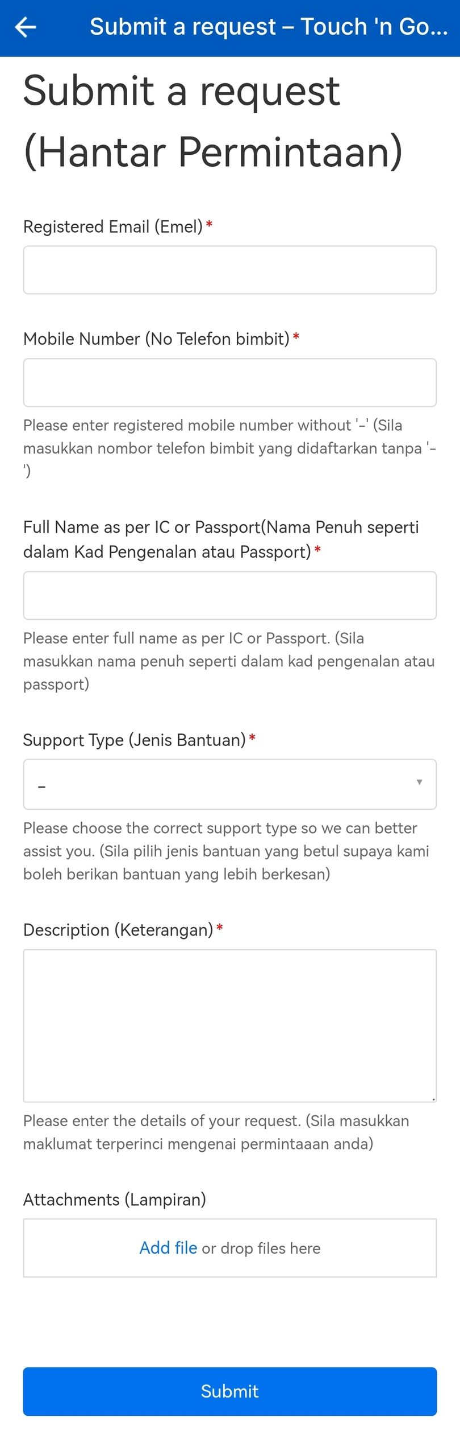Click the Add file link
Screen dimensions: 460x1430
click(x=168, y=1248)
